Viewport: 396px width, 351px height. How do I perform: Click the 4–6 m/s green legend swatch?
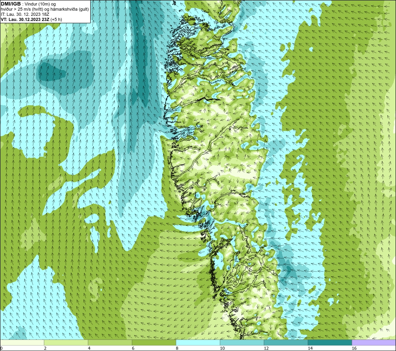(x=110, y=342)
